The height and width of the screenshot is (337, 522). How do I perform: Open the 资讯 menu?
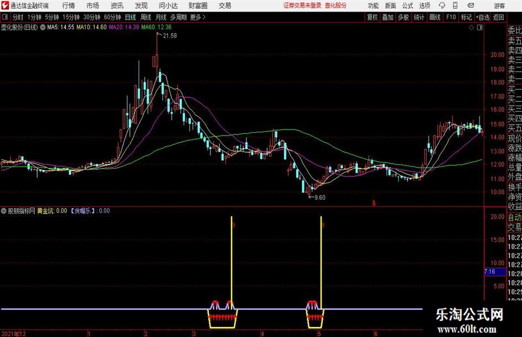[x=117, y=6]
